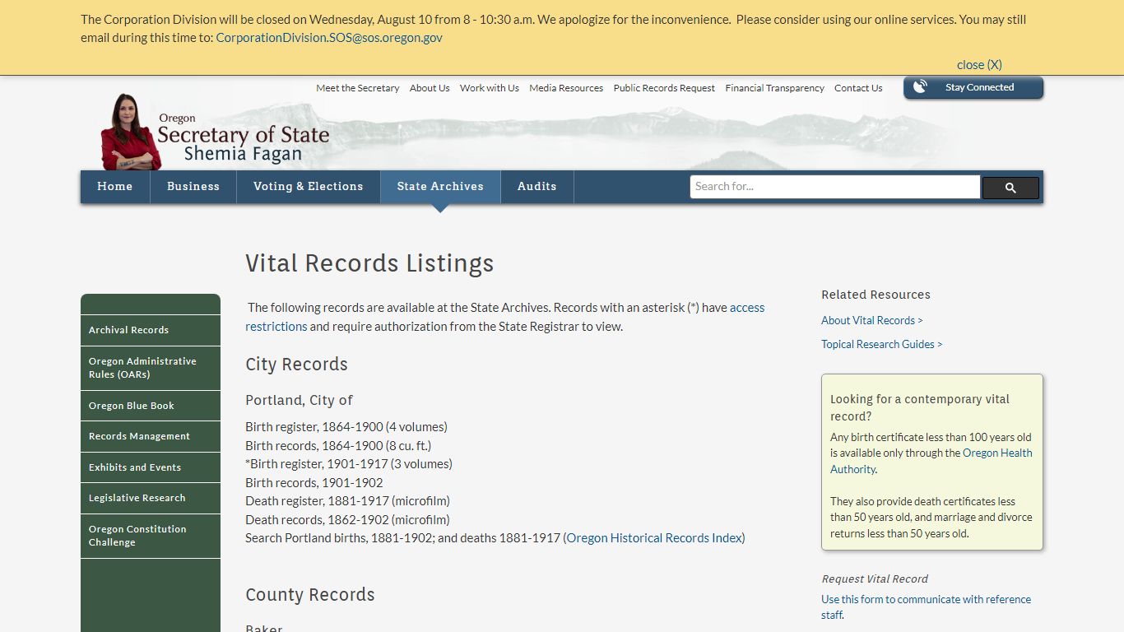Viewport: 1124px width, 632px height.
Task: Click the Related Resources heading
Action: (876, 295)
